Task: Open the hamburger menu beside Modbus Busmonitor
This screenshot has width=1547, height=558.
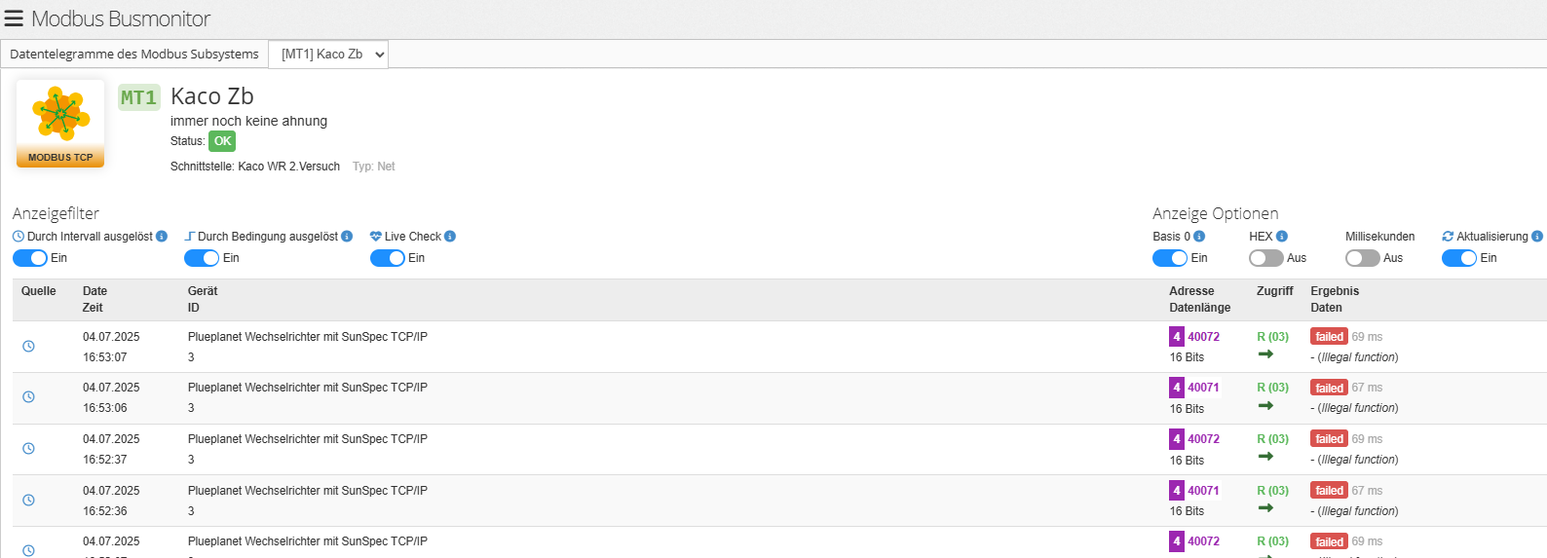Action: (x=14, y=19)
